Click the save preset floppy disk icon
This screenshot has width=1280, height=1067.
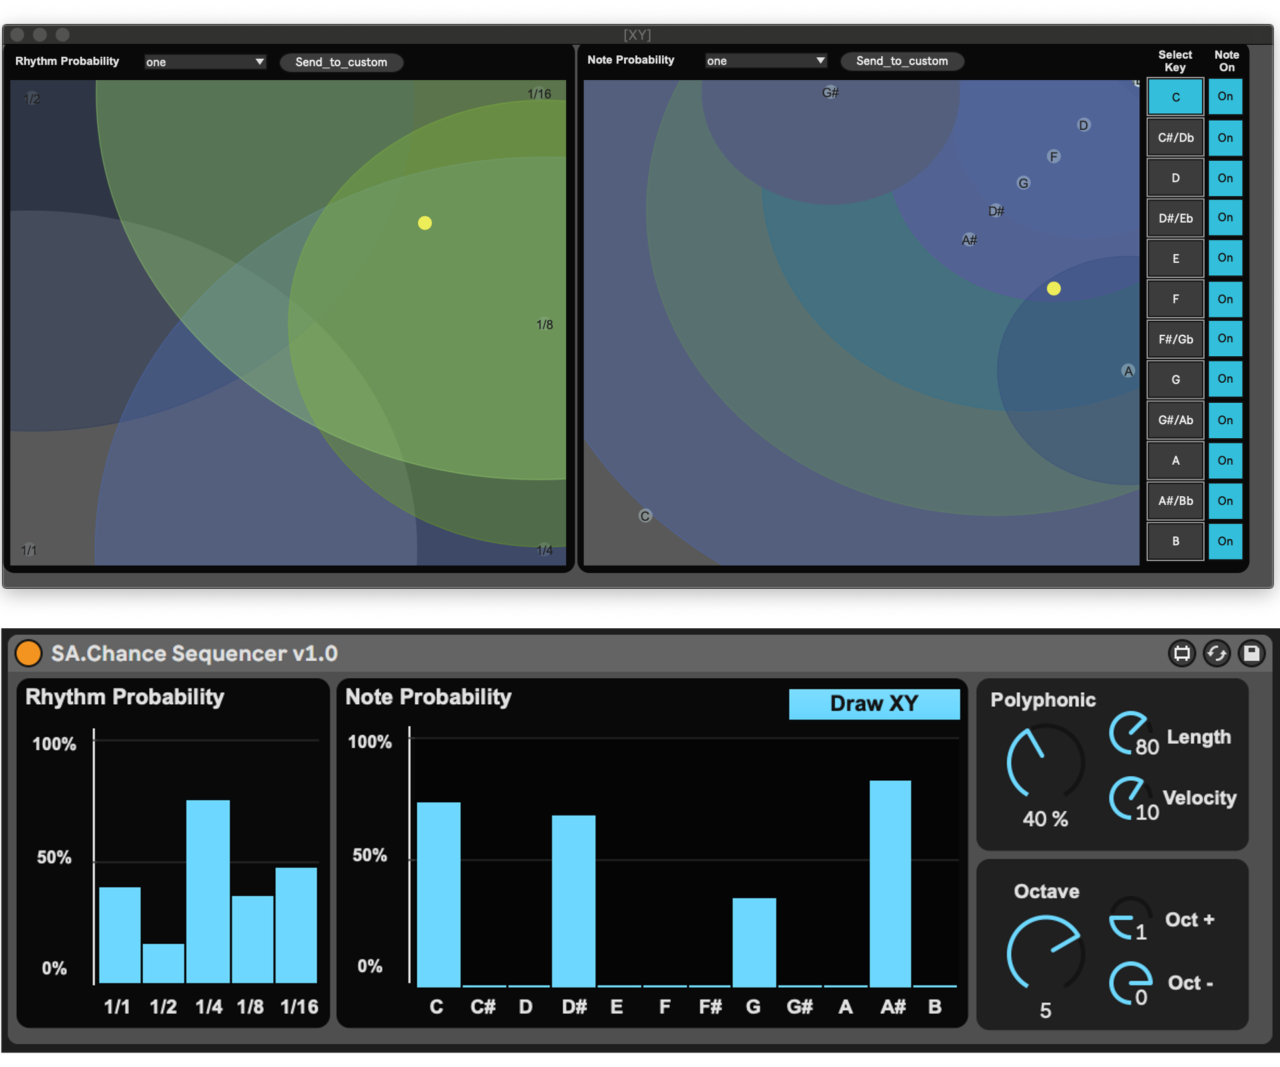[1251, 653]
